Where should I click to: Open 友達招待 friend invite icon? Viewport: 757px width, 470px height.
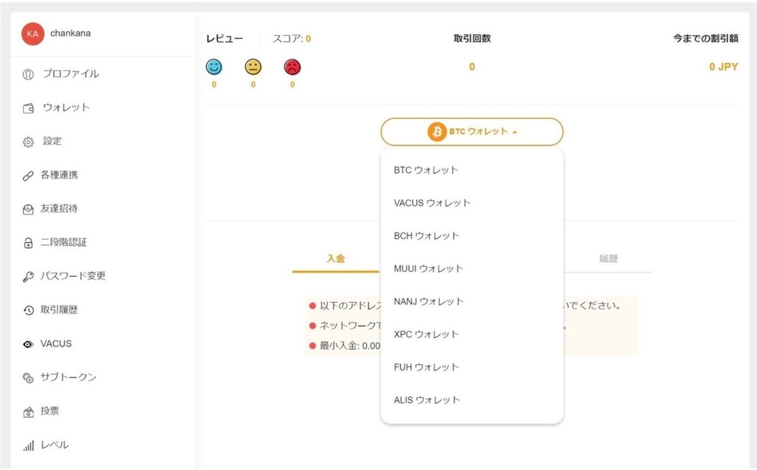28,209
